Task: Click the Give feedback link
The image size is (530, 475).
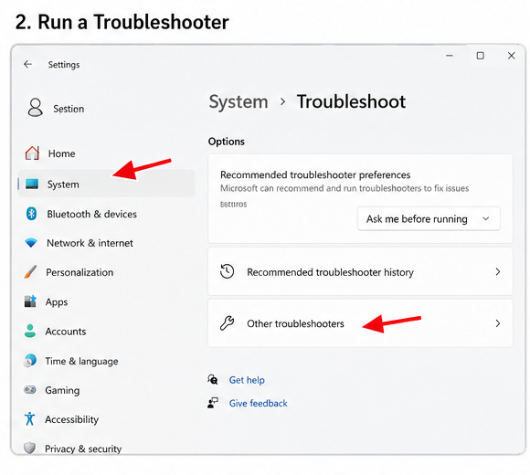Action: (x=259, y=403)
